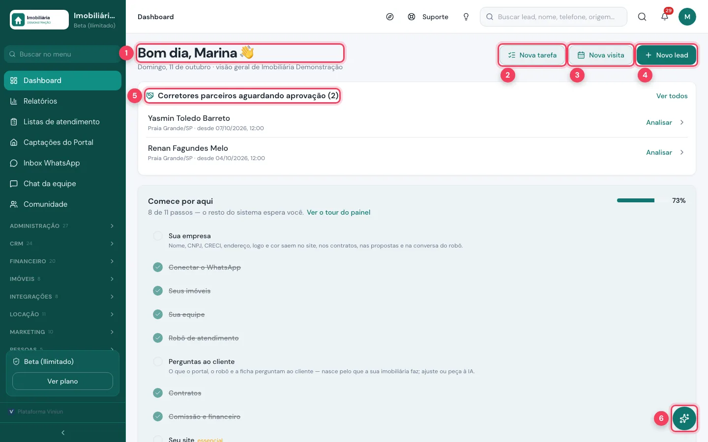Expand the CRM menu section

pyautogui.click(x=62, y=244)
